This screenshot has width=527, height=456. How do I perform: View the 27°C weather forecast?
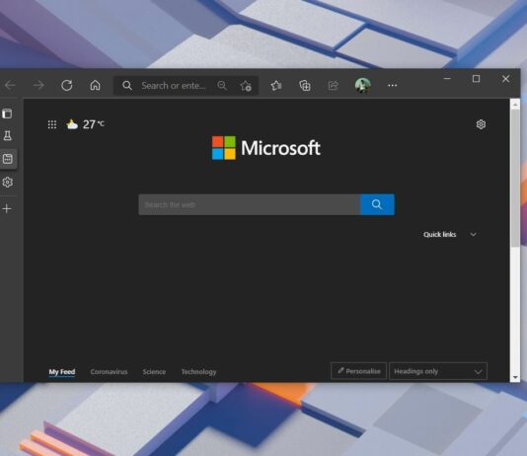pyautogui.click(x=86, y=124)
